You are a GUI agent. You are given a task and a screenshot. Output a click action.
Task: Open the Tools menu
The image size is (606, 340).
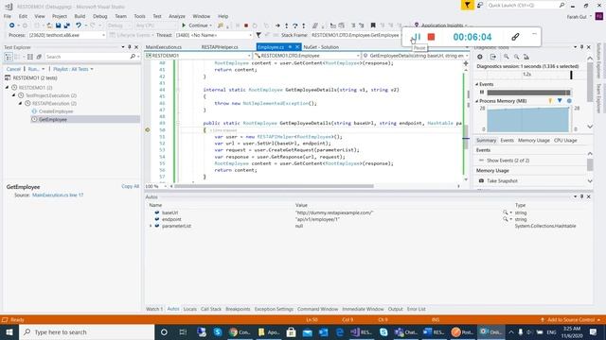pyautogui.click(x=139, y=16)
